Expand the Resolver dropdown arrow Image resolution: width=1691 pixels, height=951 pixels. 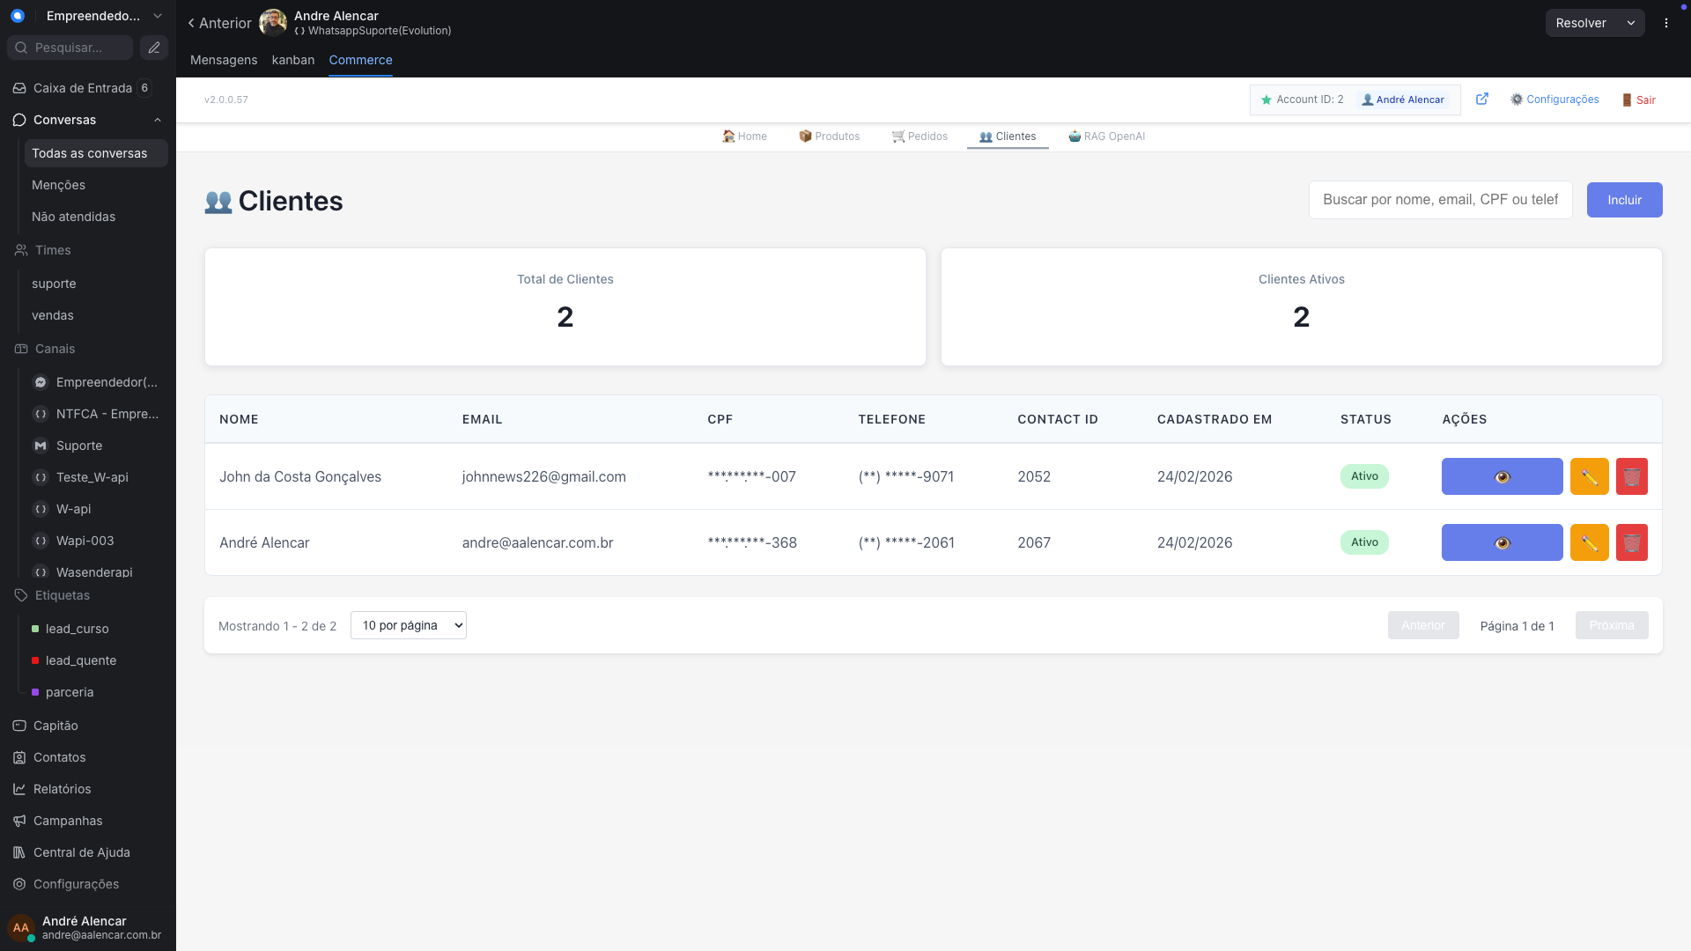coord(1631,23)
